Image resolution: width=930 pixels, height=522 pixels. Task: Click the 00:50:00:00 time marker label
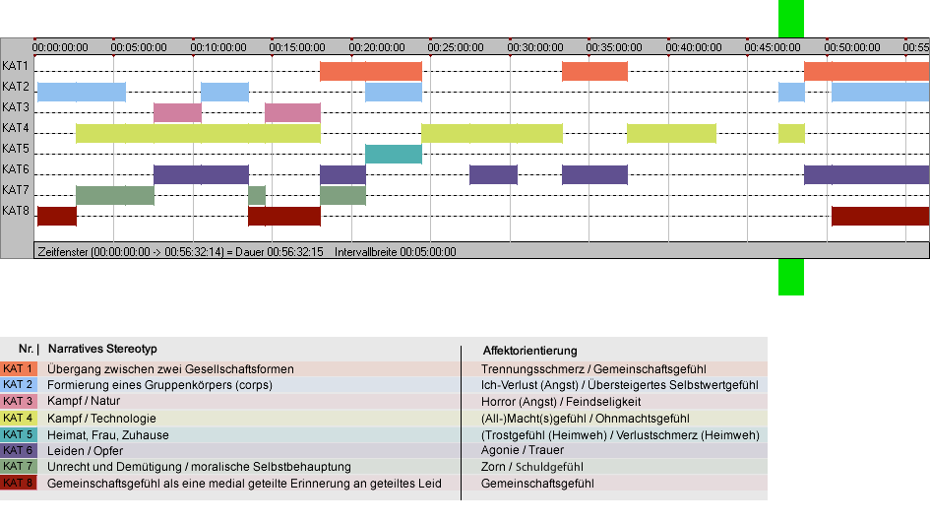(x=851, y=47)
